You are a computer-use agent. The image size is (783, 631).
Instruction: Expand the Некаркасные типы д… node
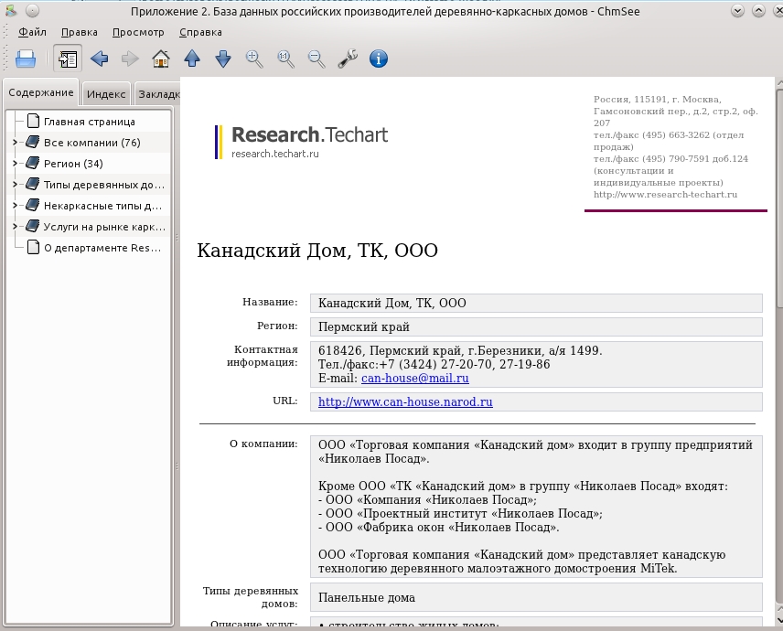[15, 206]
